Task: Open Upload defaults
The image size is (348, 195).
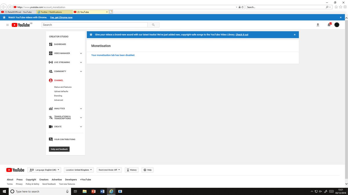Action: click(61, 91)
